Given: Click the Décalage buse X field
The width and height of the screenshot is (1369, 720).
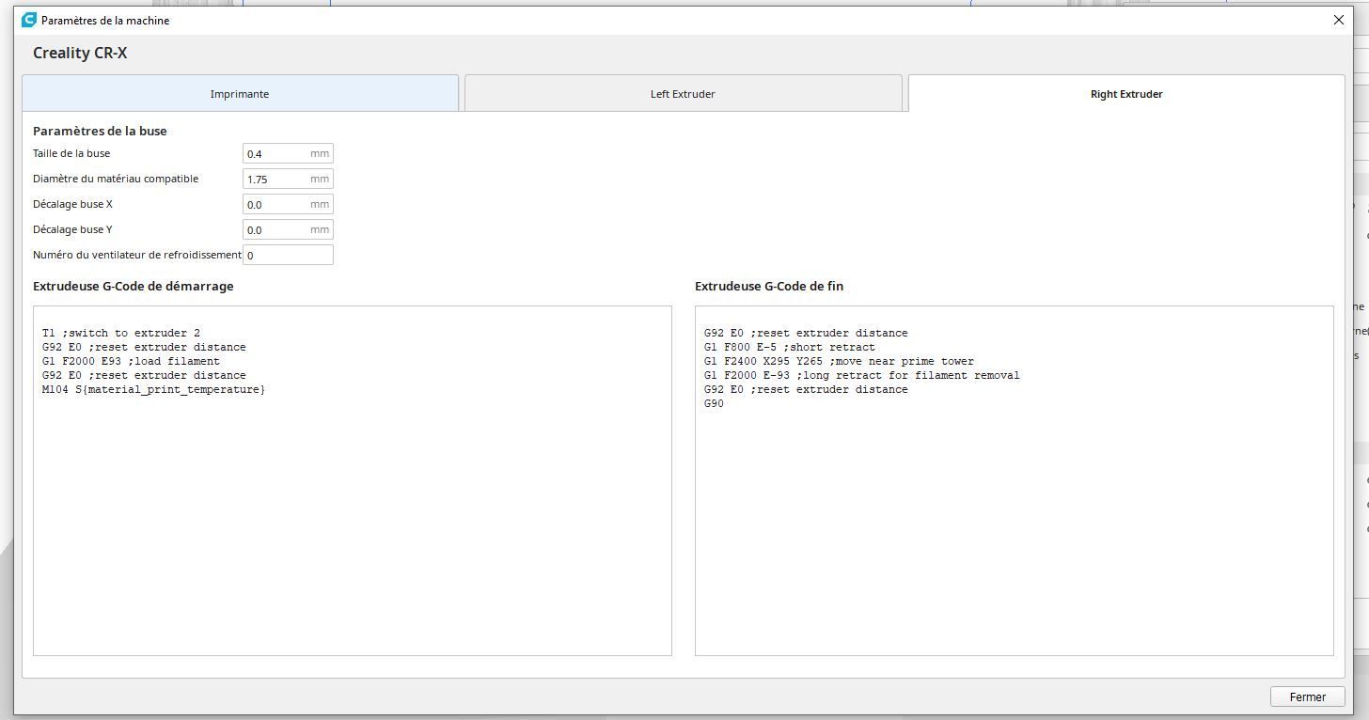Looking at the screenshot, I should 288,204.
